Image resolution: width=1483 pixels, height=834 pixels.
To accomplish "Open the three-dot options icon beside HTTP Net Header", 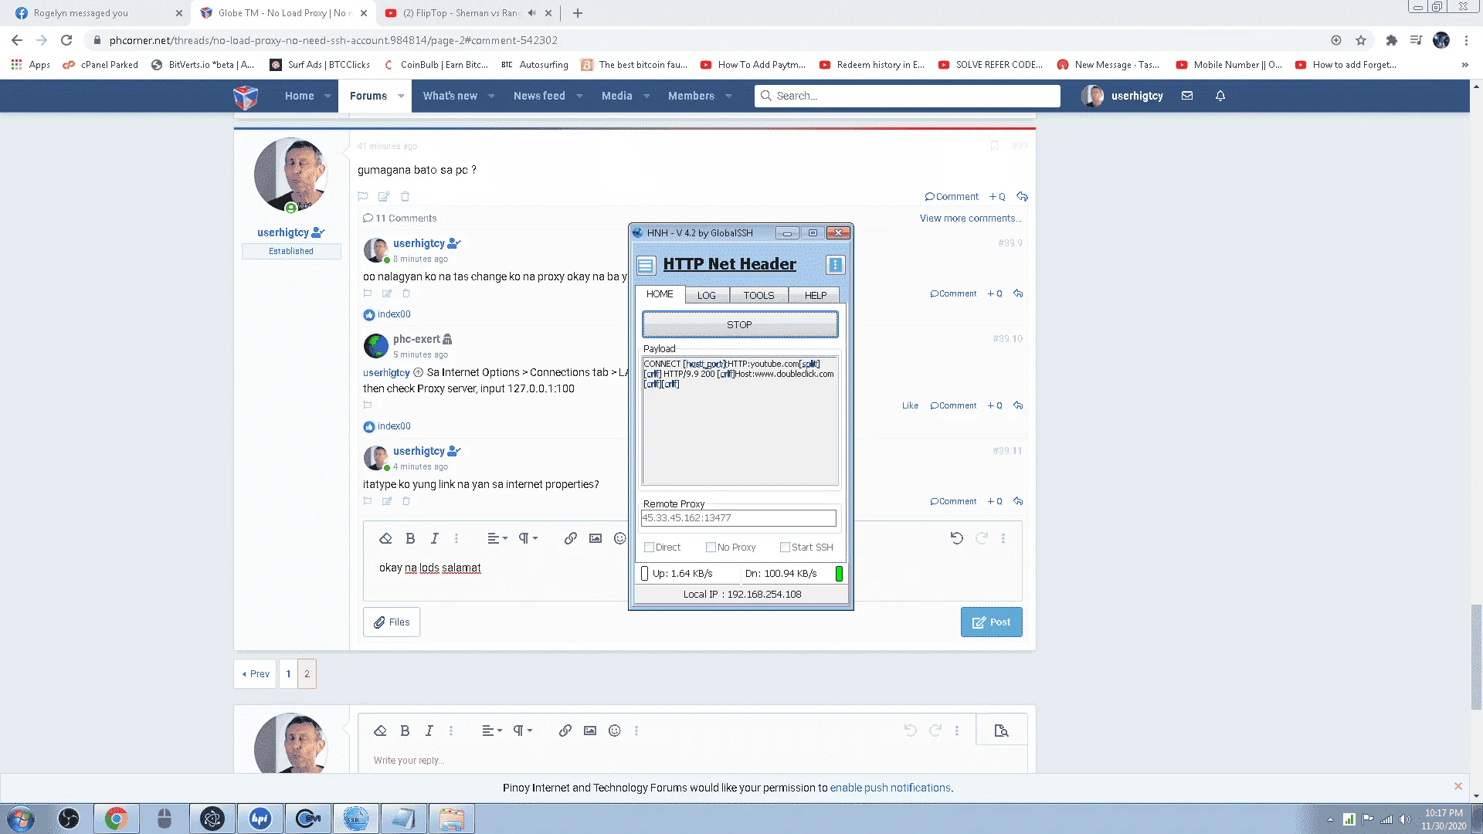I will pyautogui.click(x=835, y=265).
